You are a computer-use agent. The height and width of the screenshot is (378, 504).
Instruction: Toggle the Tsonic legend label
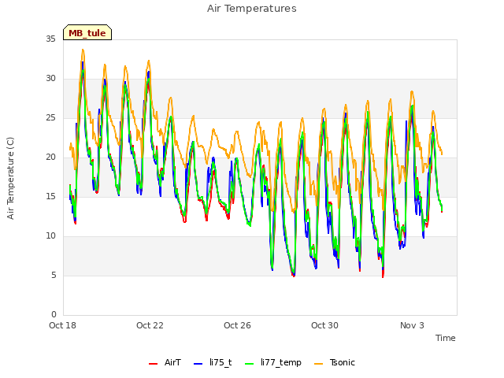(x=343, y=362)
